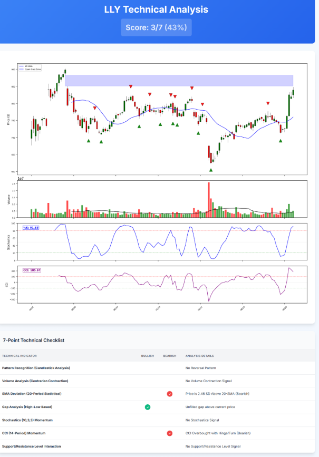The image size is (319, 457).
Task: Click the No Volume Contraction Signal detail
Action: point(208,381)
